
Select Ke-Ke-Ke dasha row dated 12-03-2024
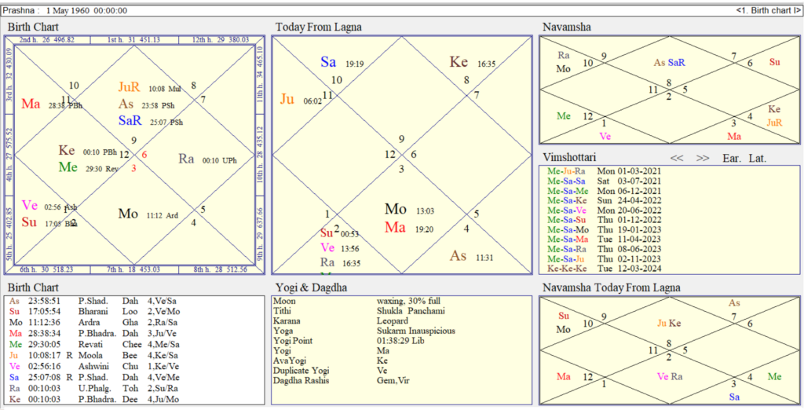[605, 269]
